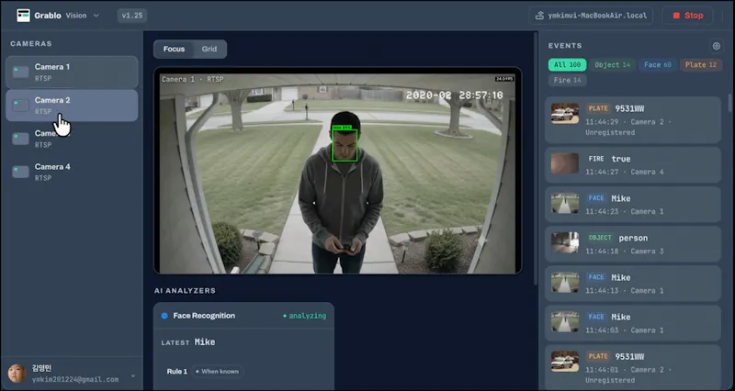Click the analyzing status label

pyautogui.click(x=305, y=316)
